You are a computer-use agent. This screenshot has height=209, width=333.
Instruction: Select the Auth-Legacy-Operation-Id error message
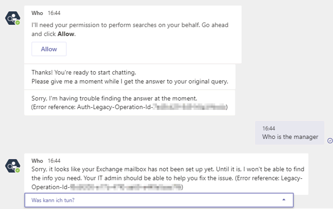tap(130, 103)
